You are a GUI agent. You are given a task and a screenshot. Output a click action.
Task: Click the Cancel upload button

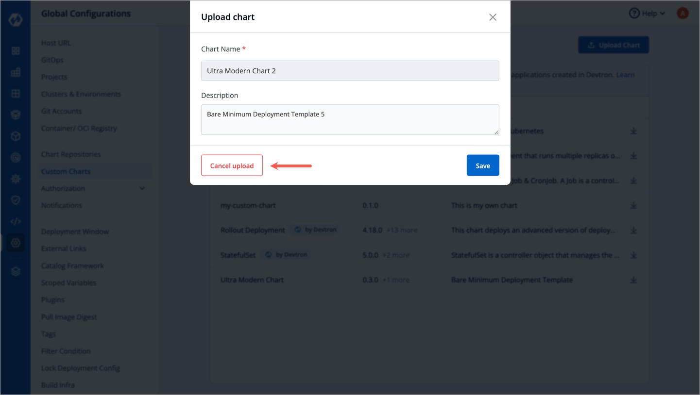232,165
